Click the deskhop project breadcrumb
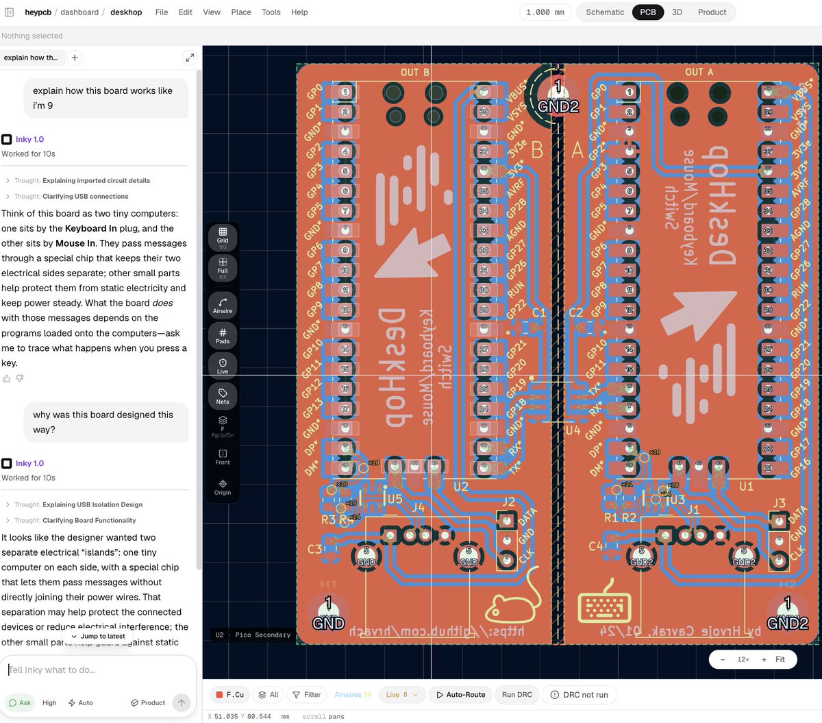Image resolution: width=822 pixels, height=723 pixels. point(126,12)
